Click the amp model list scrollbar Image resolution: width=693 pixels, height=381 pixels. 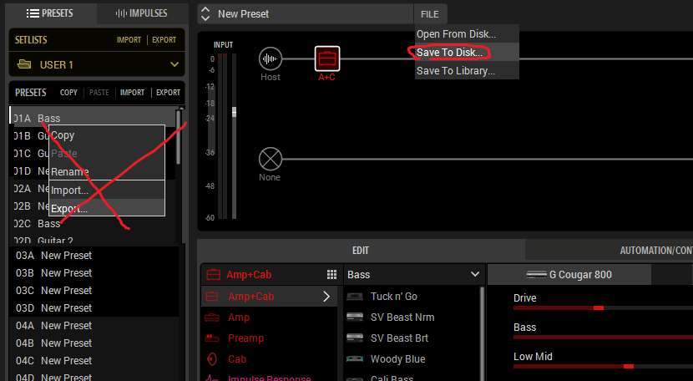[x=482, y=333]
